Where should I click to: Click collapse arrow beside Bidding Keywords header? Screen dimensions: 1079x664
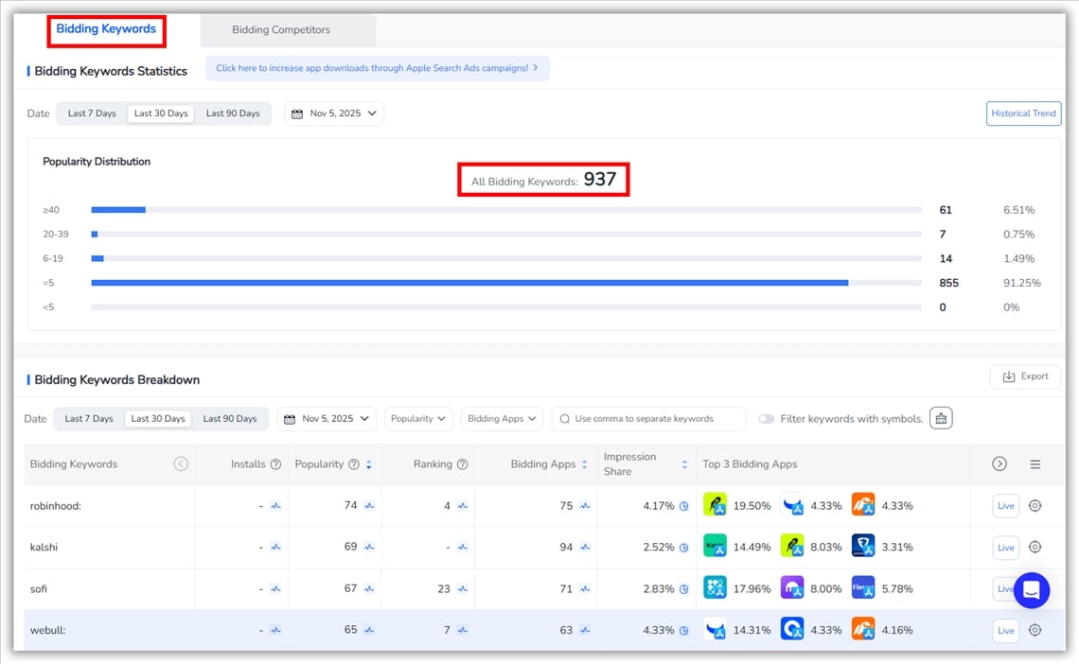point(181,464)
